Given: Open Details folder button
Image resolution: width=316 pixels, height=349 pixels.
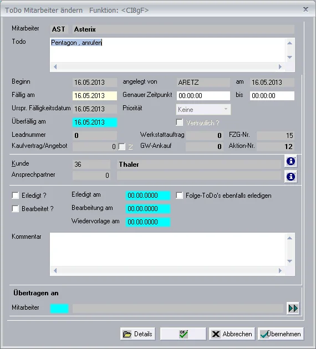Looking at the screenshot, I should 137,334.
